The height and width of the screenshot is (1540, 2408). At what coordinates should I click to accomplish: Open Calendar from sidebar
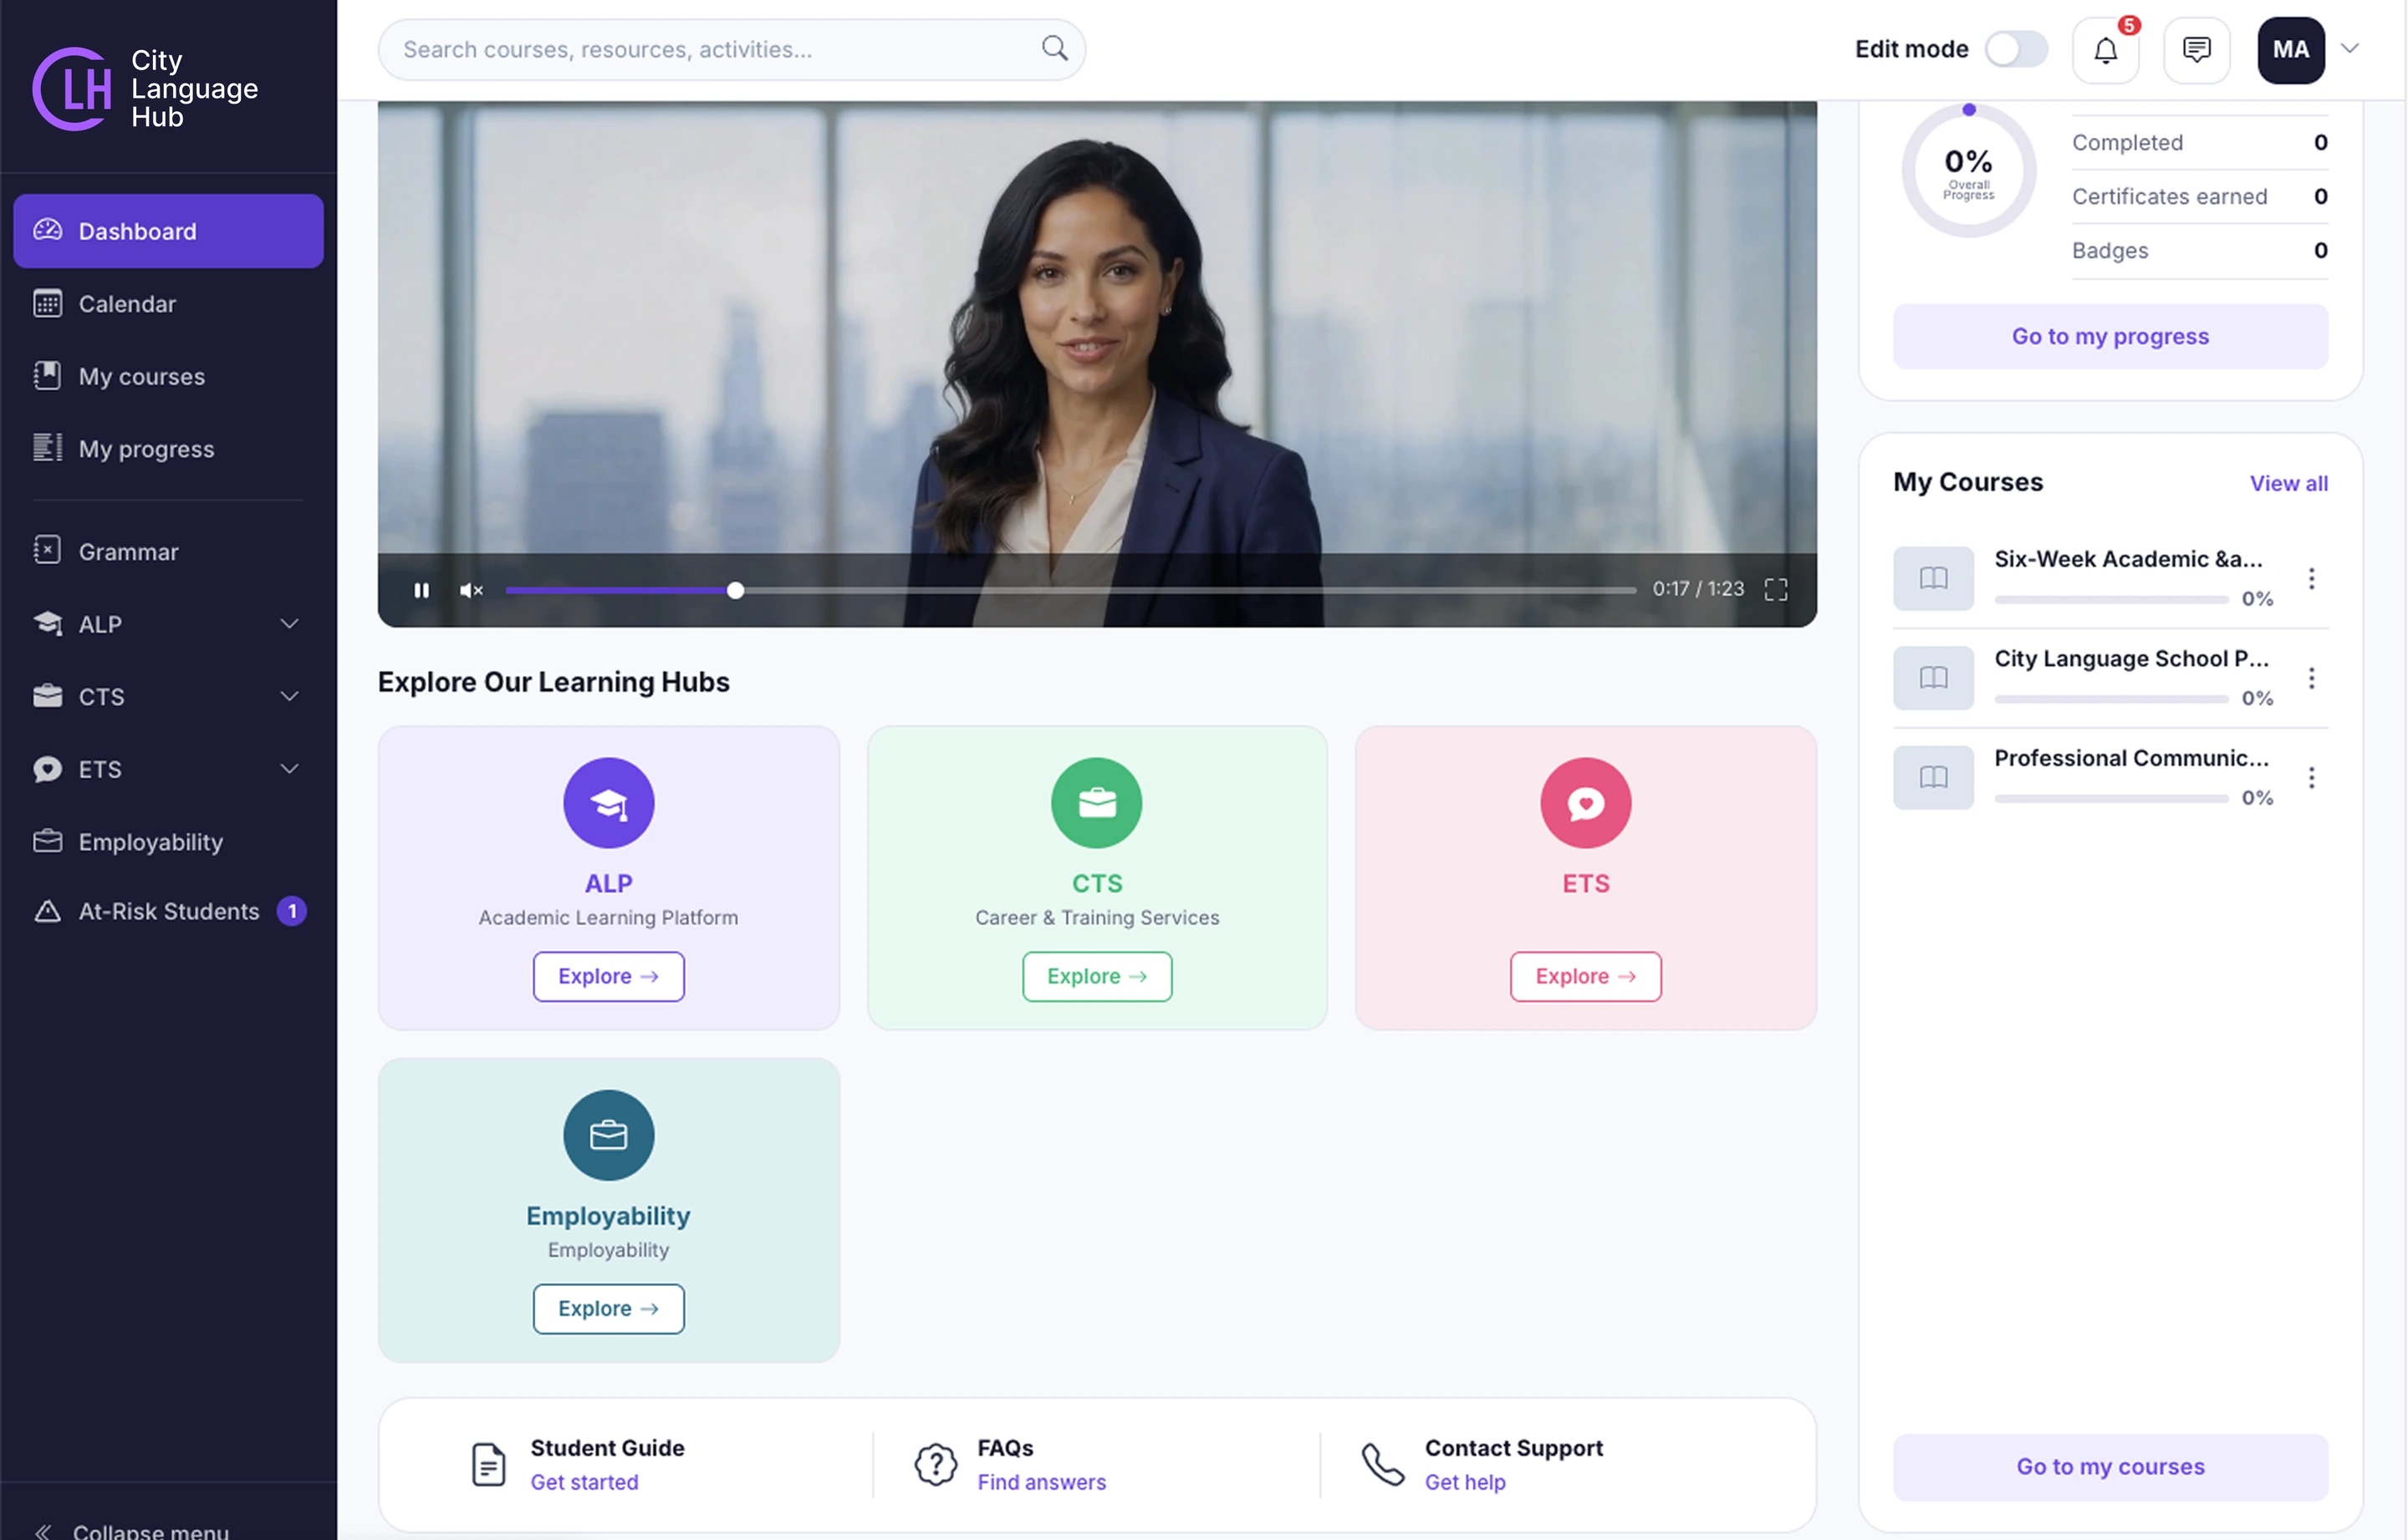tap(168, 304)
